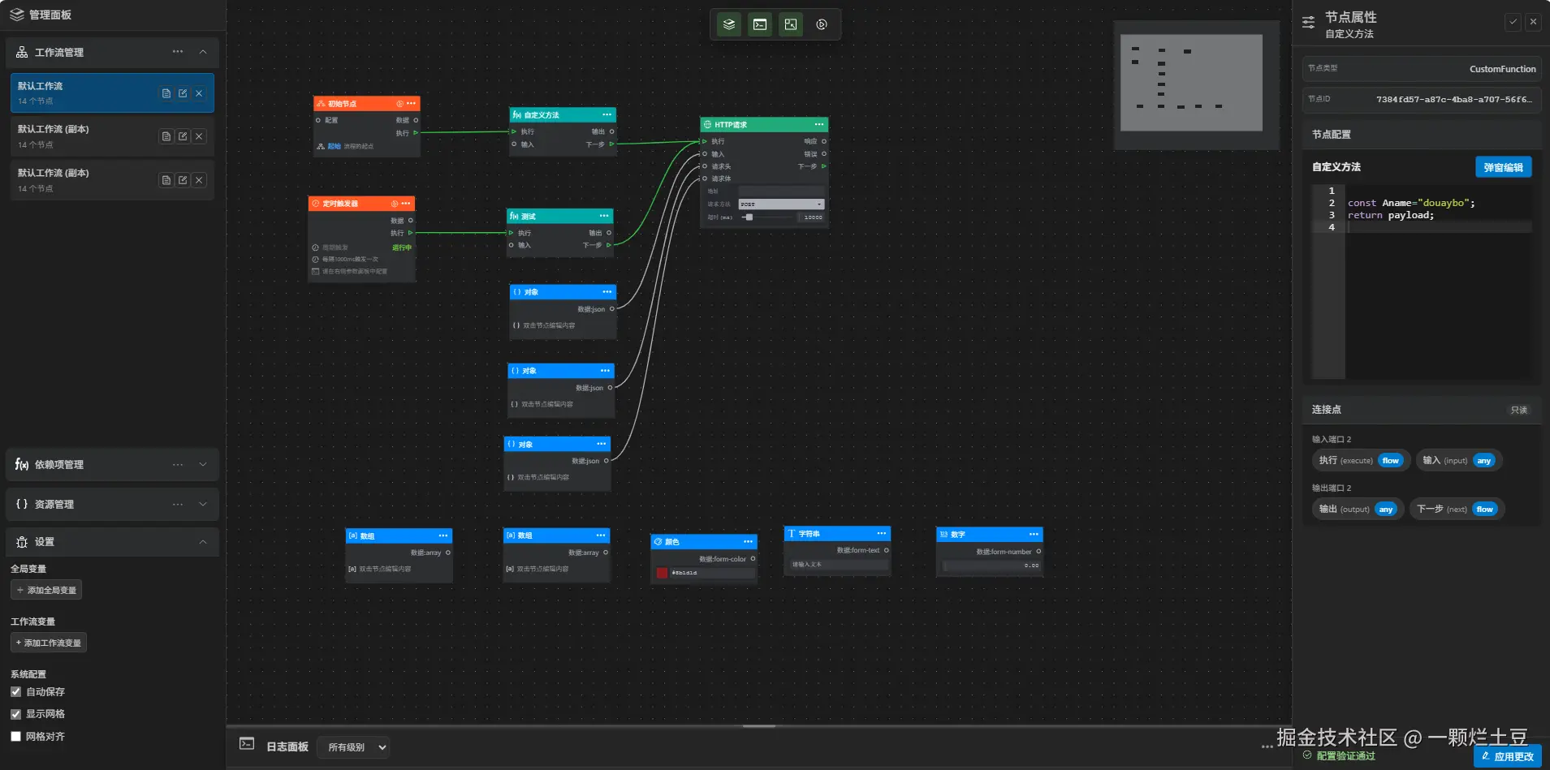Click the red color swatch in 颜色 node
This screenshot has height=770, width=1550.
[662, 573]
